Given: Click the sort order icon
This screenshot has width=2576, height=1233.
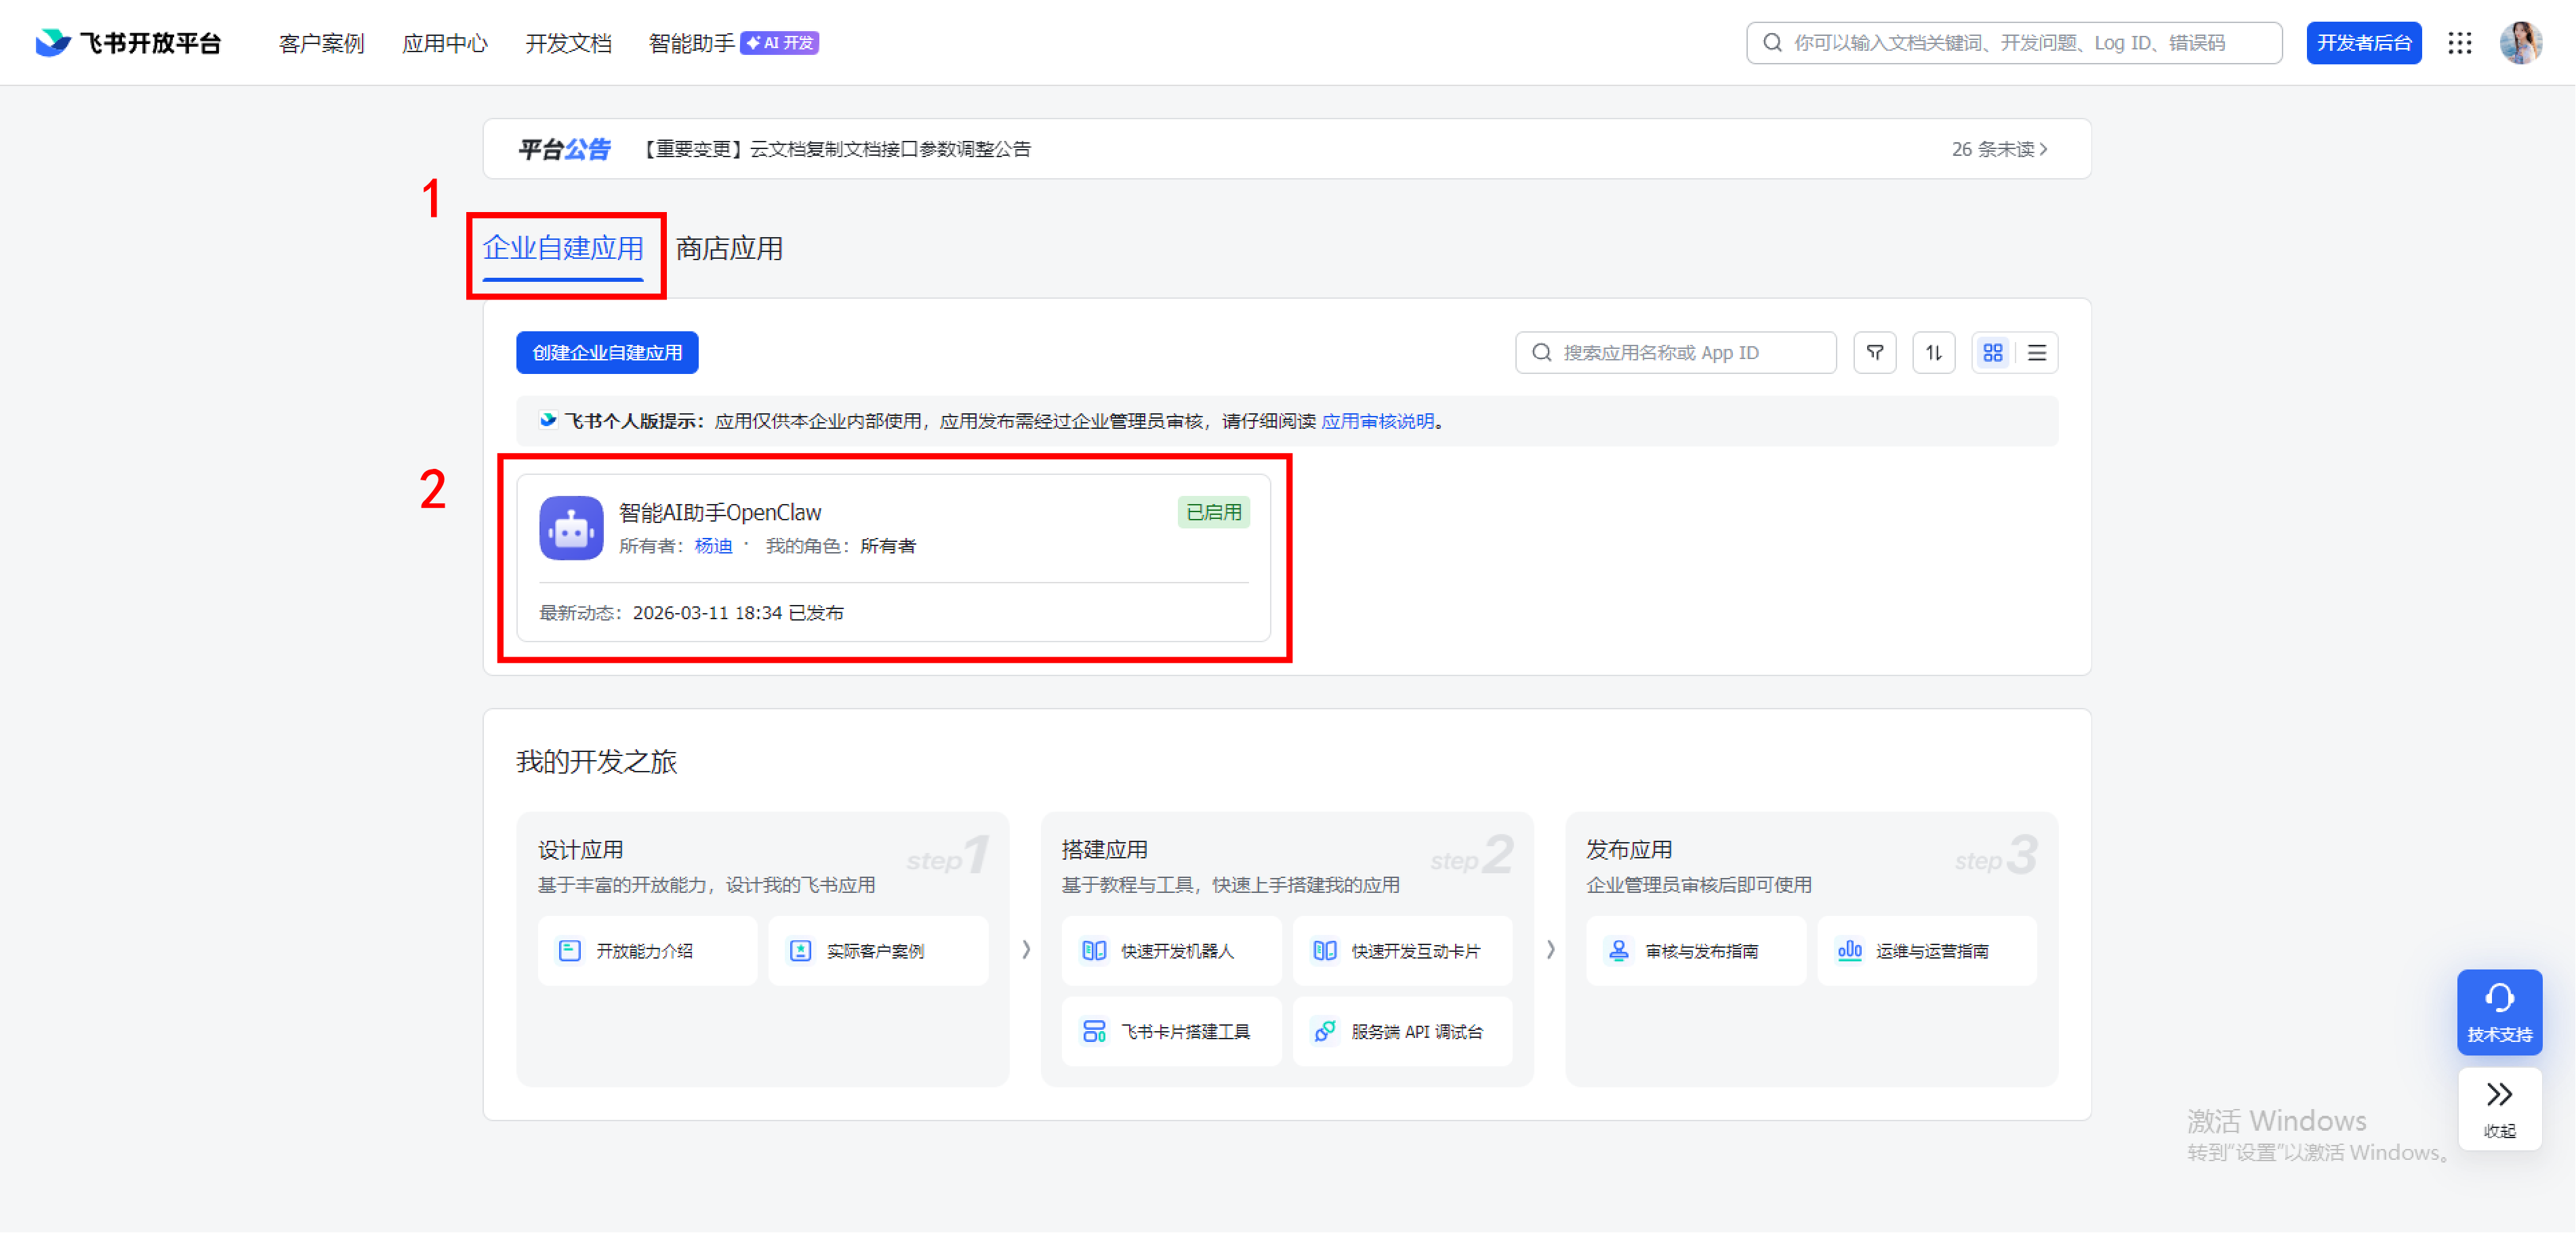Looking at the screenshot, I should (x=1934, y=352).
